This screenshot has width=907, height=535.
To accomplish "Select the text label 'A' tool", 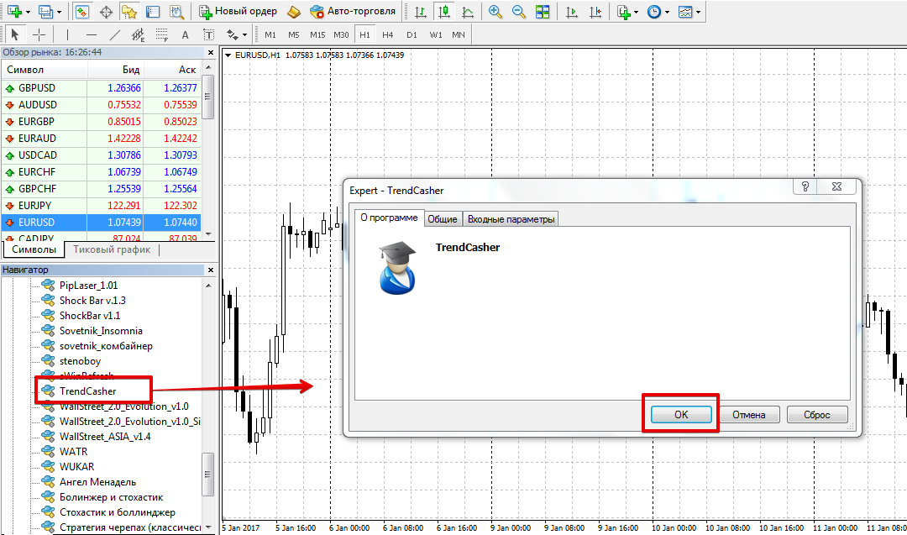I will [x=185, y=35].
